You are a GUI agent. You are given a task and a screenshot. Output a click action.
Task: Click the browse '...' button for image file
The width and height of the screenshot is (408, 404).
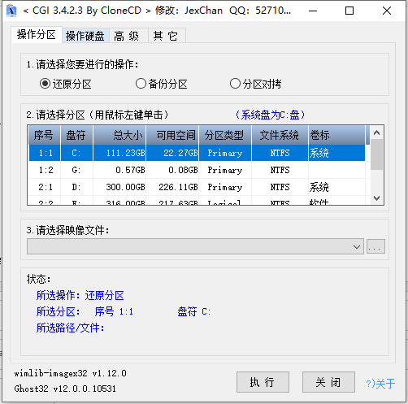[375, 246]
